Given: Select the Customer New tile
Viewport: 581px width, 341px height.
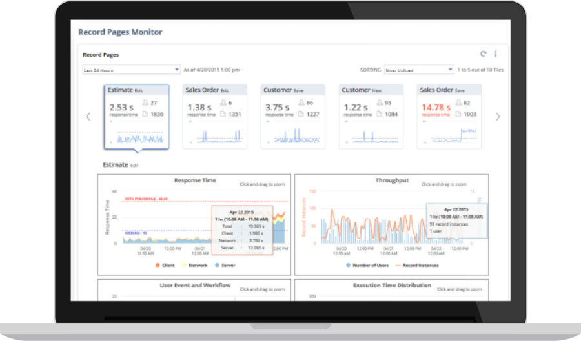Looking at the screenshot, I should coord(371,116).
